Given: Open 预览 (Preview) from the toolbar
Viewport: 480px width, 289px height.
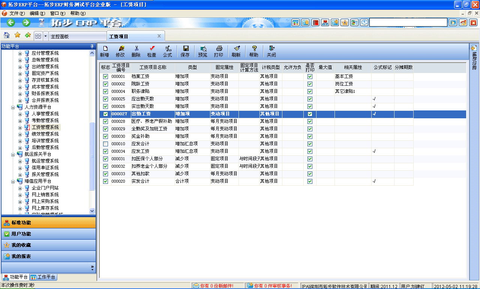Looking at the screenshot, I should [203, 51].
